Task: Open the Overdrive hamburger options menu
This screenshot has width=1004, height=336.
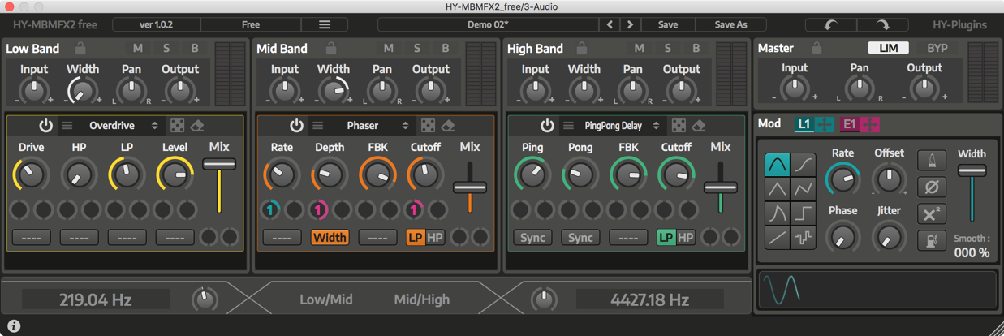Action: 67,126
